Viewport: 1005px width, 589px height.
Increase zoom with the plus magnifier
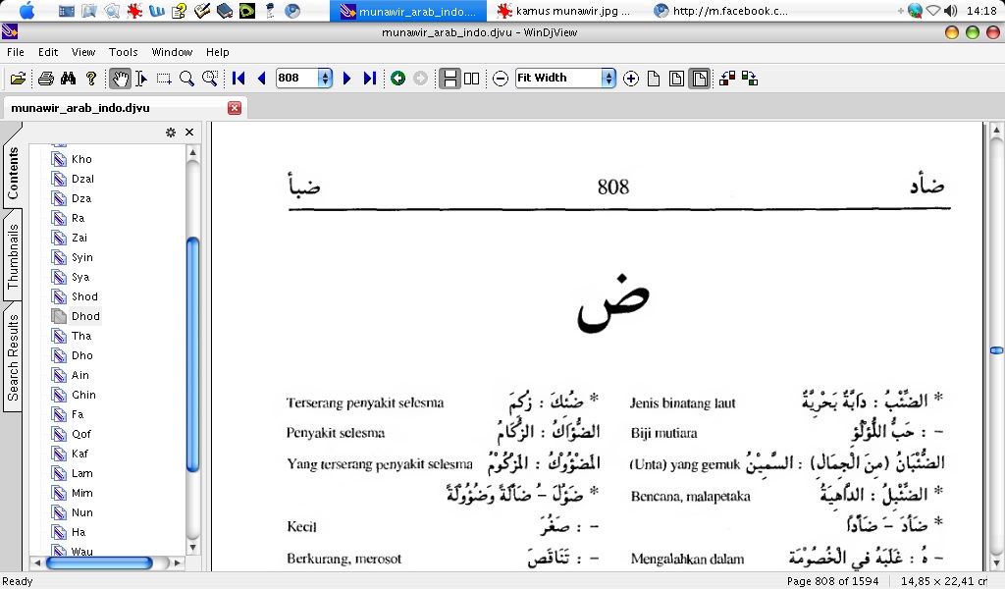[x=632, y=79]
